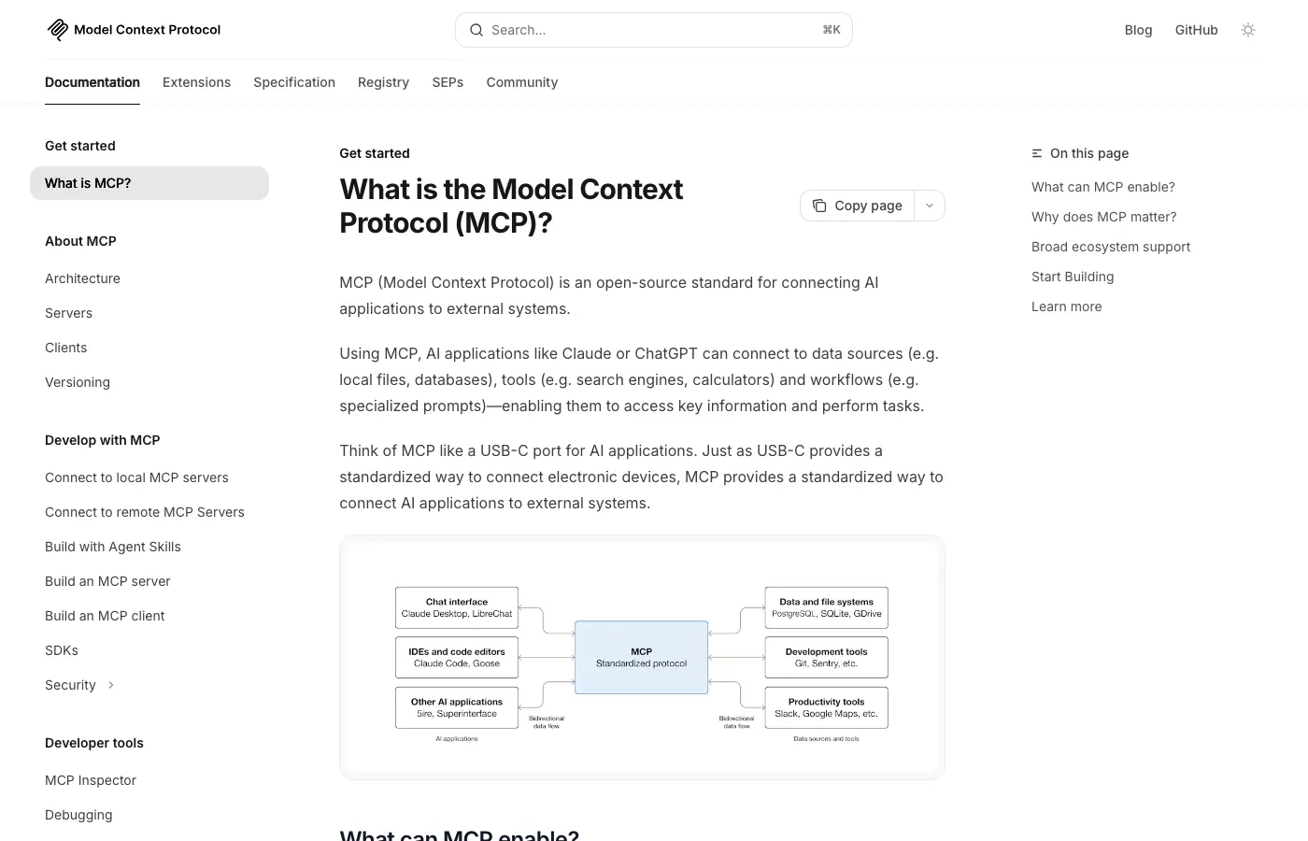1308x841 pixels.
Task: Open MCP Inspector under Developer tools
Action: (x=91, y=780)
